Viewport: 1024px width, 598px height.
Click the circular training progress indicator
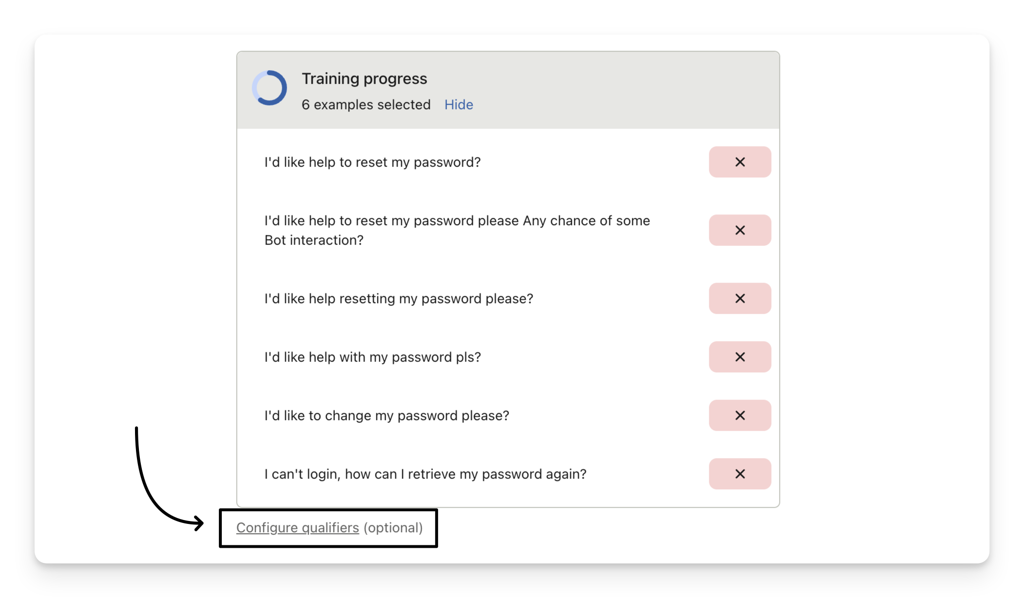[x=270, y=88]
